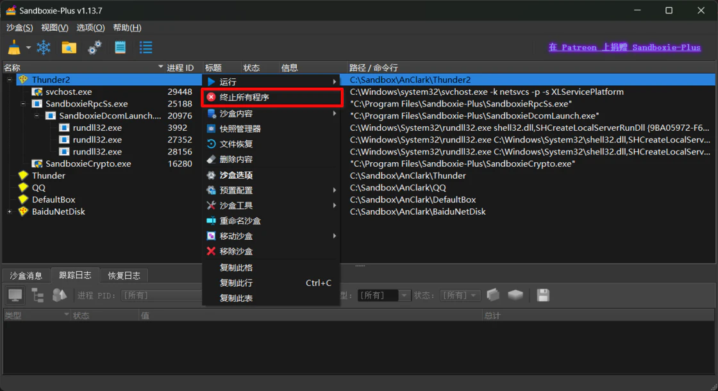Collapse the Thunder2 sandbox tree node
This screenshot has height=391, width=718.
pos(9,79)
